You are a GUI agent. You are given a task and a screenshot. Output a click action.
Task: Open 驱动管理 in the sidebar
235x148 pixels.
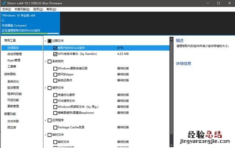[x=13, y=87]
